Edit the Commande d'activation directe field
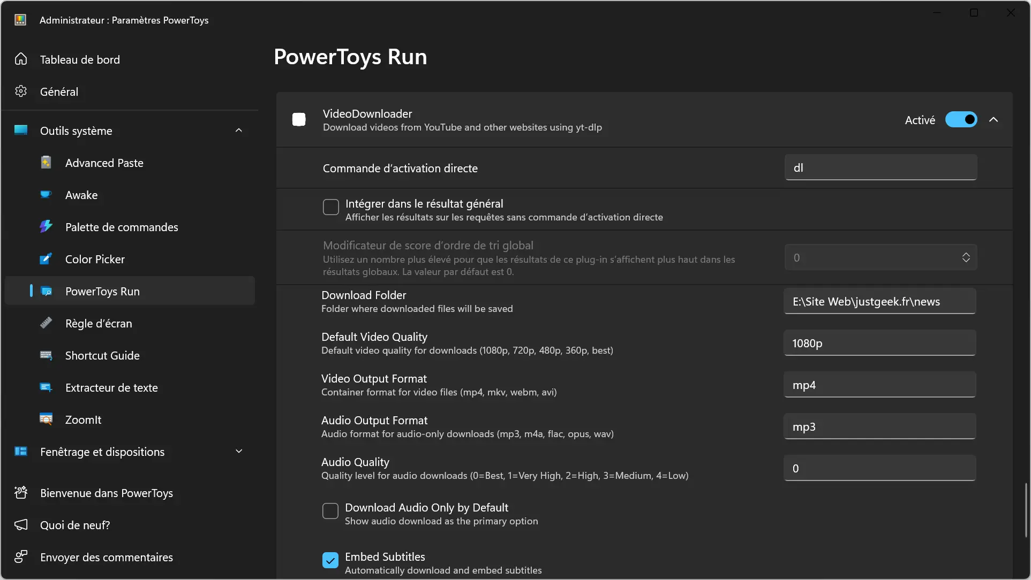 pos(881,167)
